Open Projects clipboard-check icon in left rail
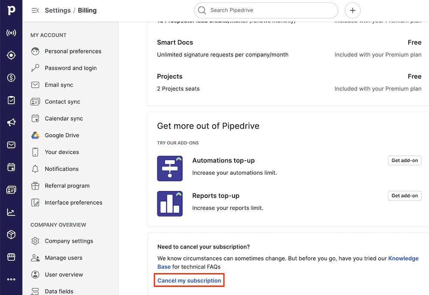The width and height of the screenshot is (429, 295). (11, 100)
